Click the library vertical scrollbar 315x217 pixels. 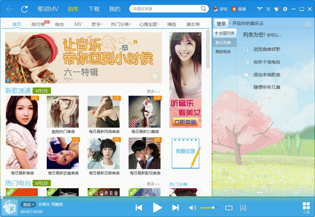[208, 49]
